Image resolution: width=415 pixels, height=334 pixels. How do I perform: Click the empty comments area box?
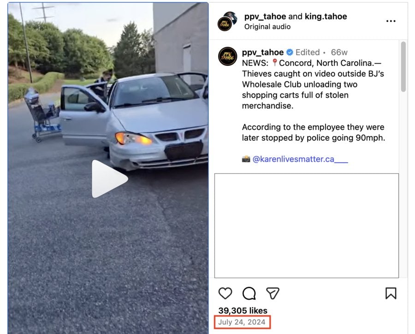(x=307, y=226)
